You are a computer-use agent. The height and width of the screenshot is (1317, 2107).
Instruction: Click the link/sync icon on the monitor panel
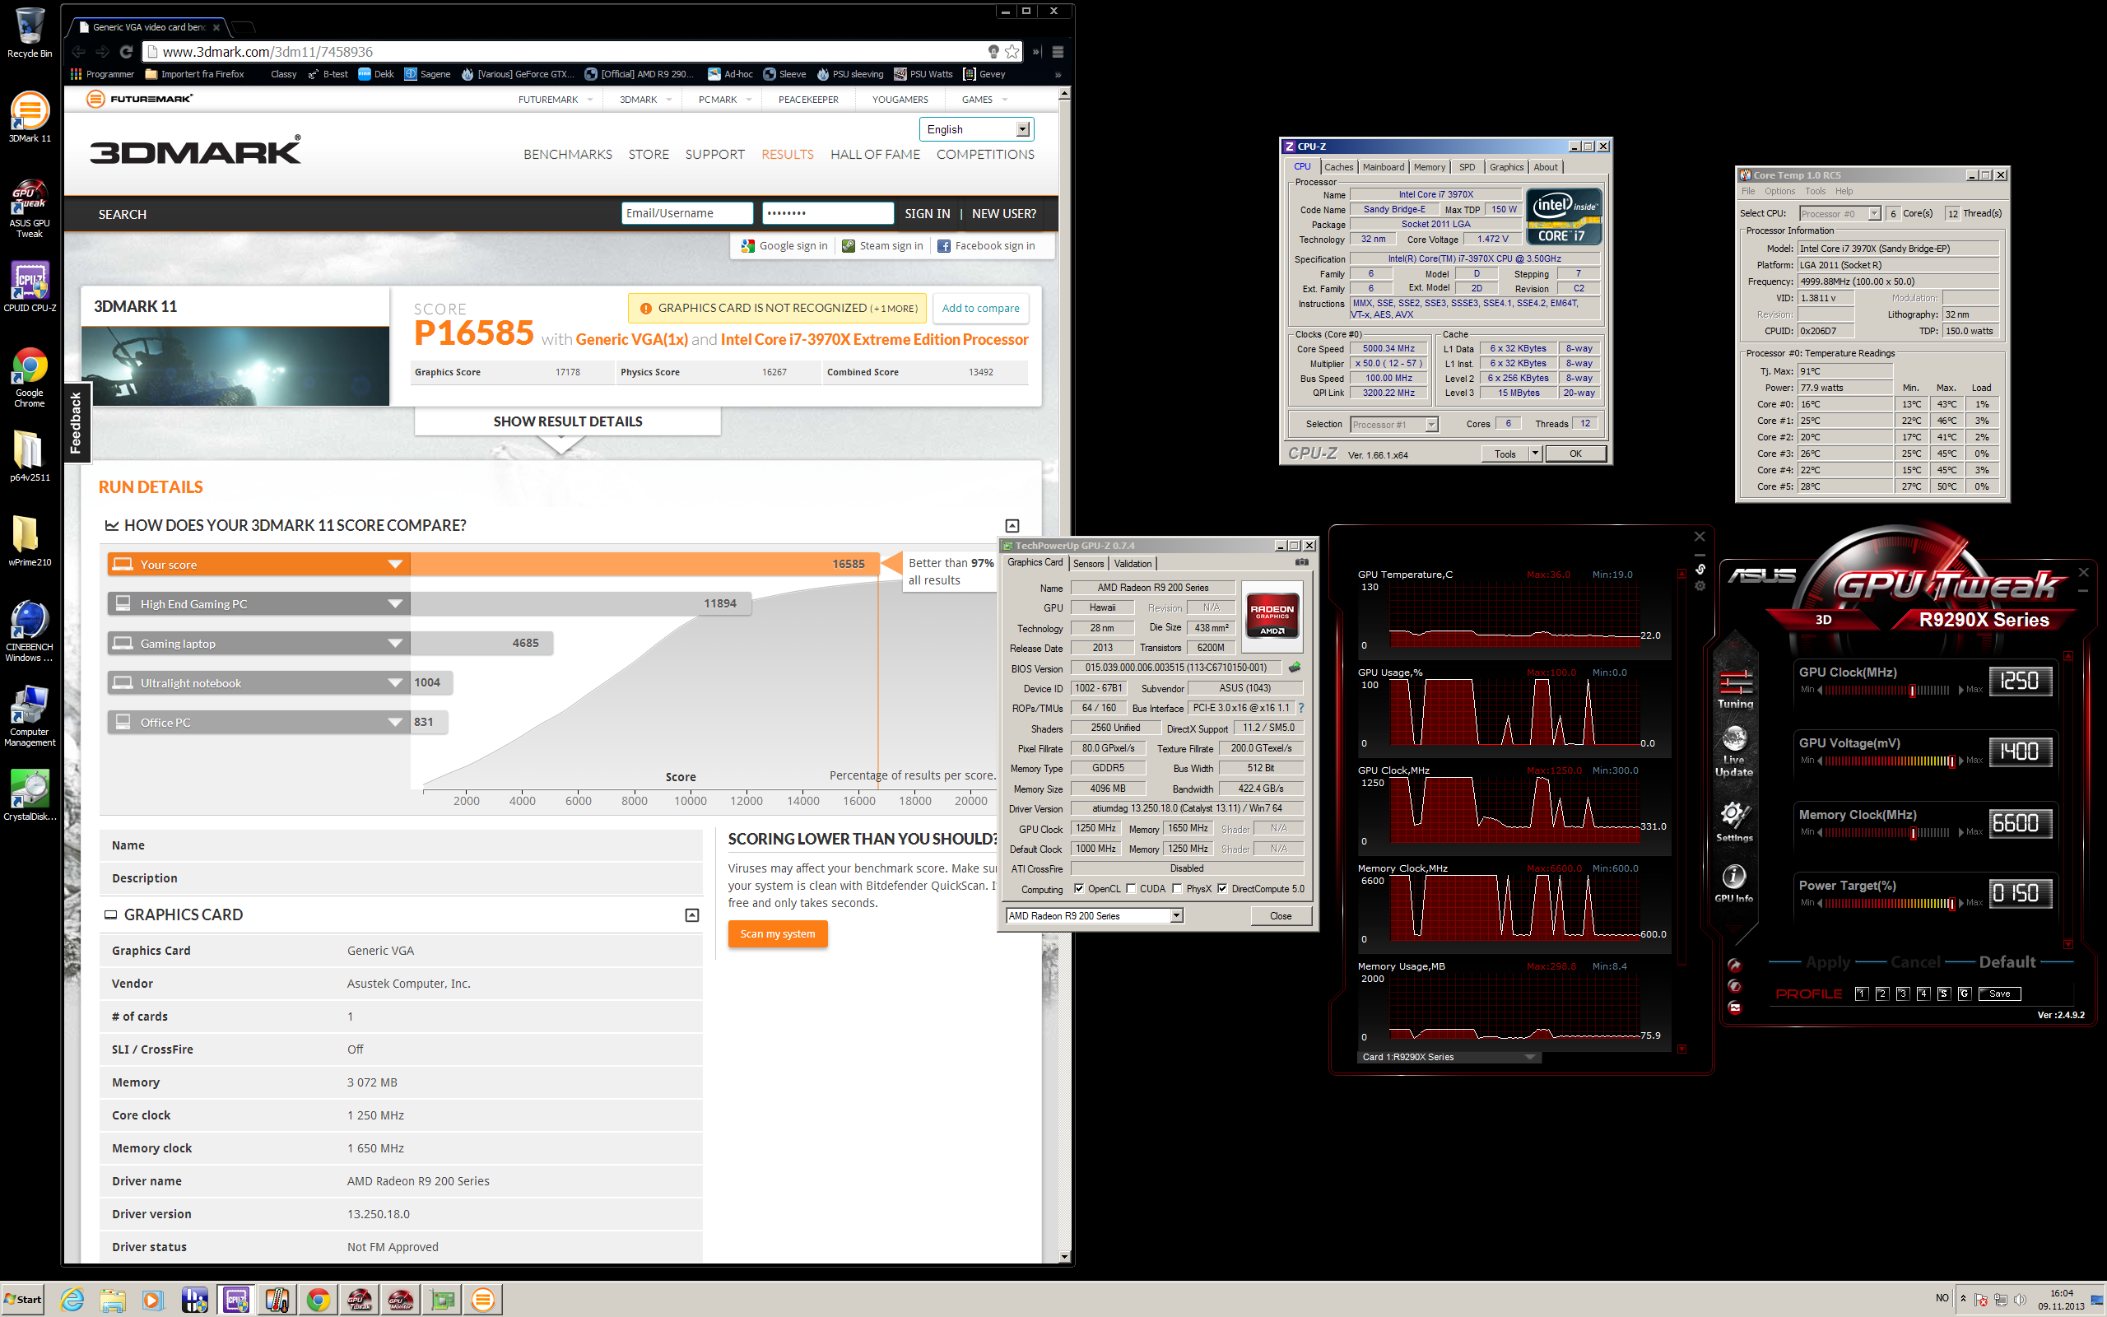[1700, 570]
